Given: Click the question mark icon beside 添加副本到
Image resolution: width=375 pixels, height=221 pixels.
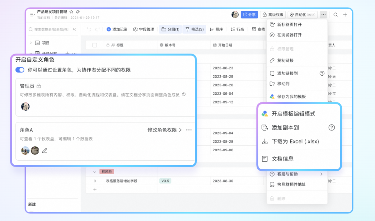Looking at the screenshot, I should [x=332, y=127].
